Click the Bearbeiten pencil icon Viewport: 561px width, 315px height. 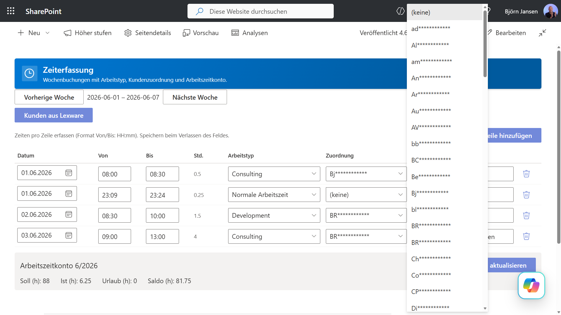[x=490, y=32]
